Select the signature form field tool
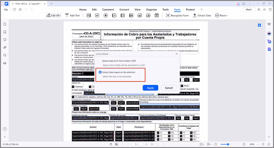The height and width of the screenshot is (148, 274). pos(148,16)
